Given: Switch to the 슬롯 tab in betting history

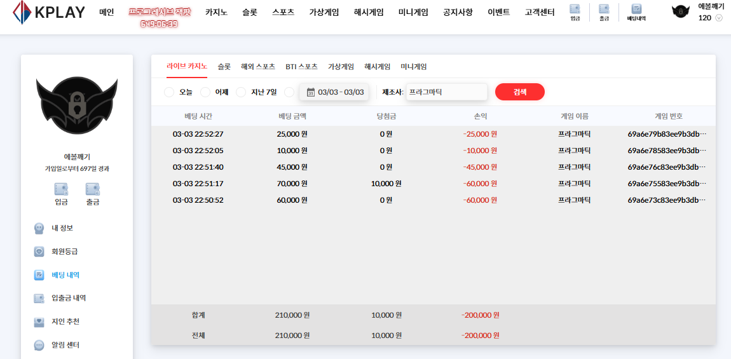Looking at the screenshot, I should [224, 67].
